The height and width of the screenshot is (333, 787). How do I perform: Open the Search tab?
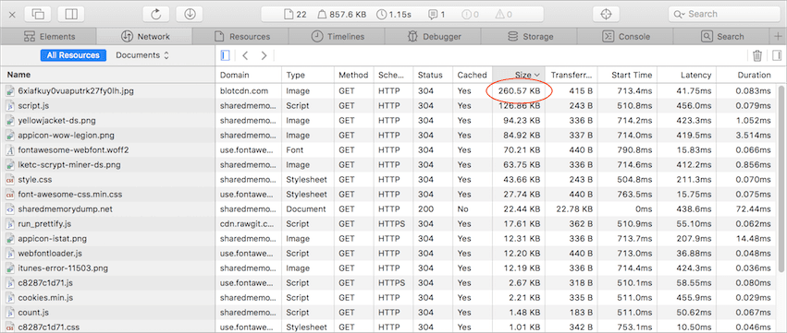coord(721,37)
